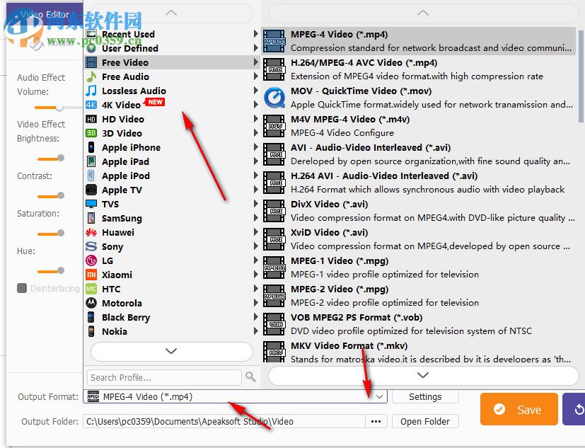Select the Free Audio category entry
This screenshot has height=448, width=585.
pos(124,76)
